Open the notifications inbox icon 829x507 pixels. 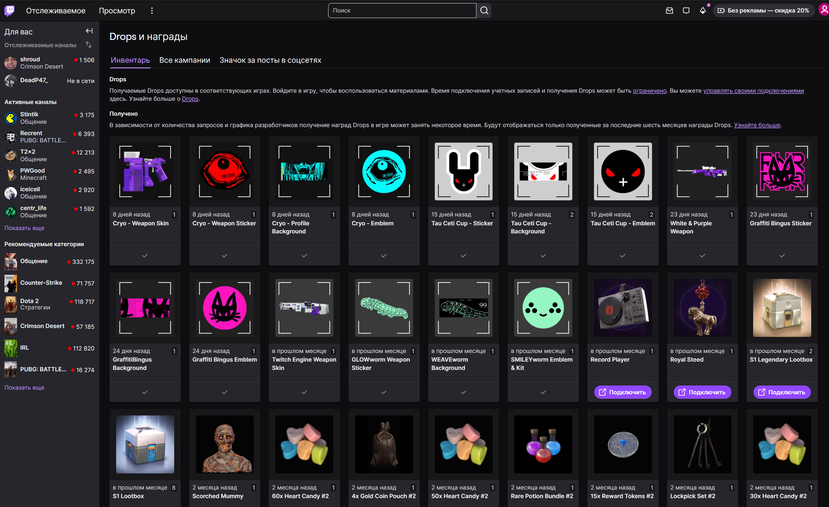pyautogui.click(x=669, y=11)
